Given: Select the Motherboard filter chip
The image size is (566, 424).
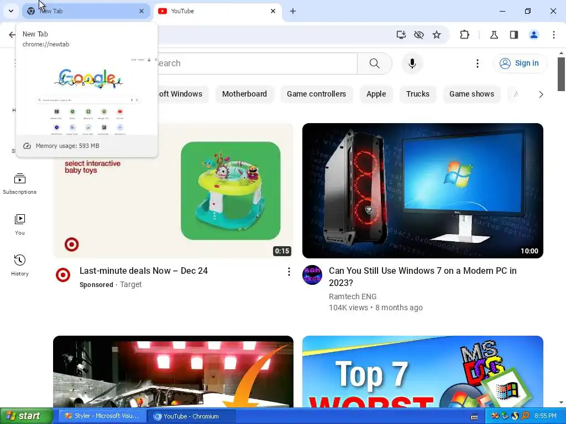Looking at the screenshot, I should point(244,94).
